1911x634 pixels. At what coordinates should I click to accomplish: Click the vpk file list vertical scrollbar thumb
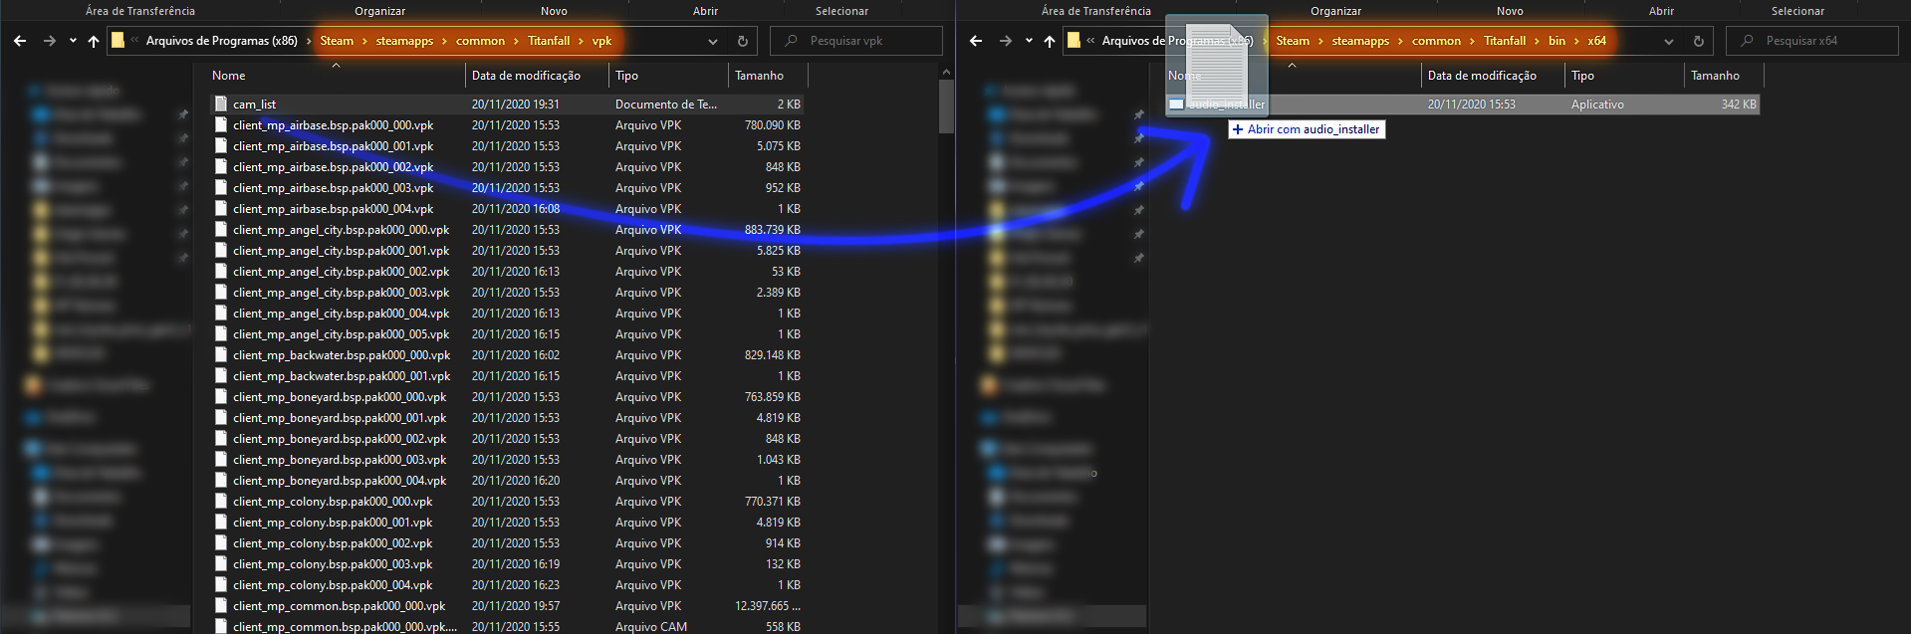click(946, 106)
